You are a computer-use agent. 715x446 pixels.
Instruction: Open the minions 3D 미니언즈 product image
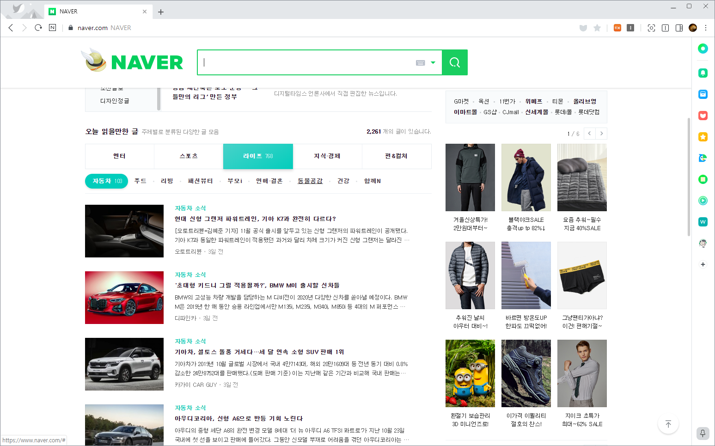tap(470, 373)
